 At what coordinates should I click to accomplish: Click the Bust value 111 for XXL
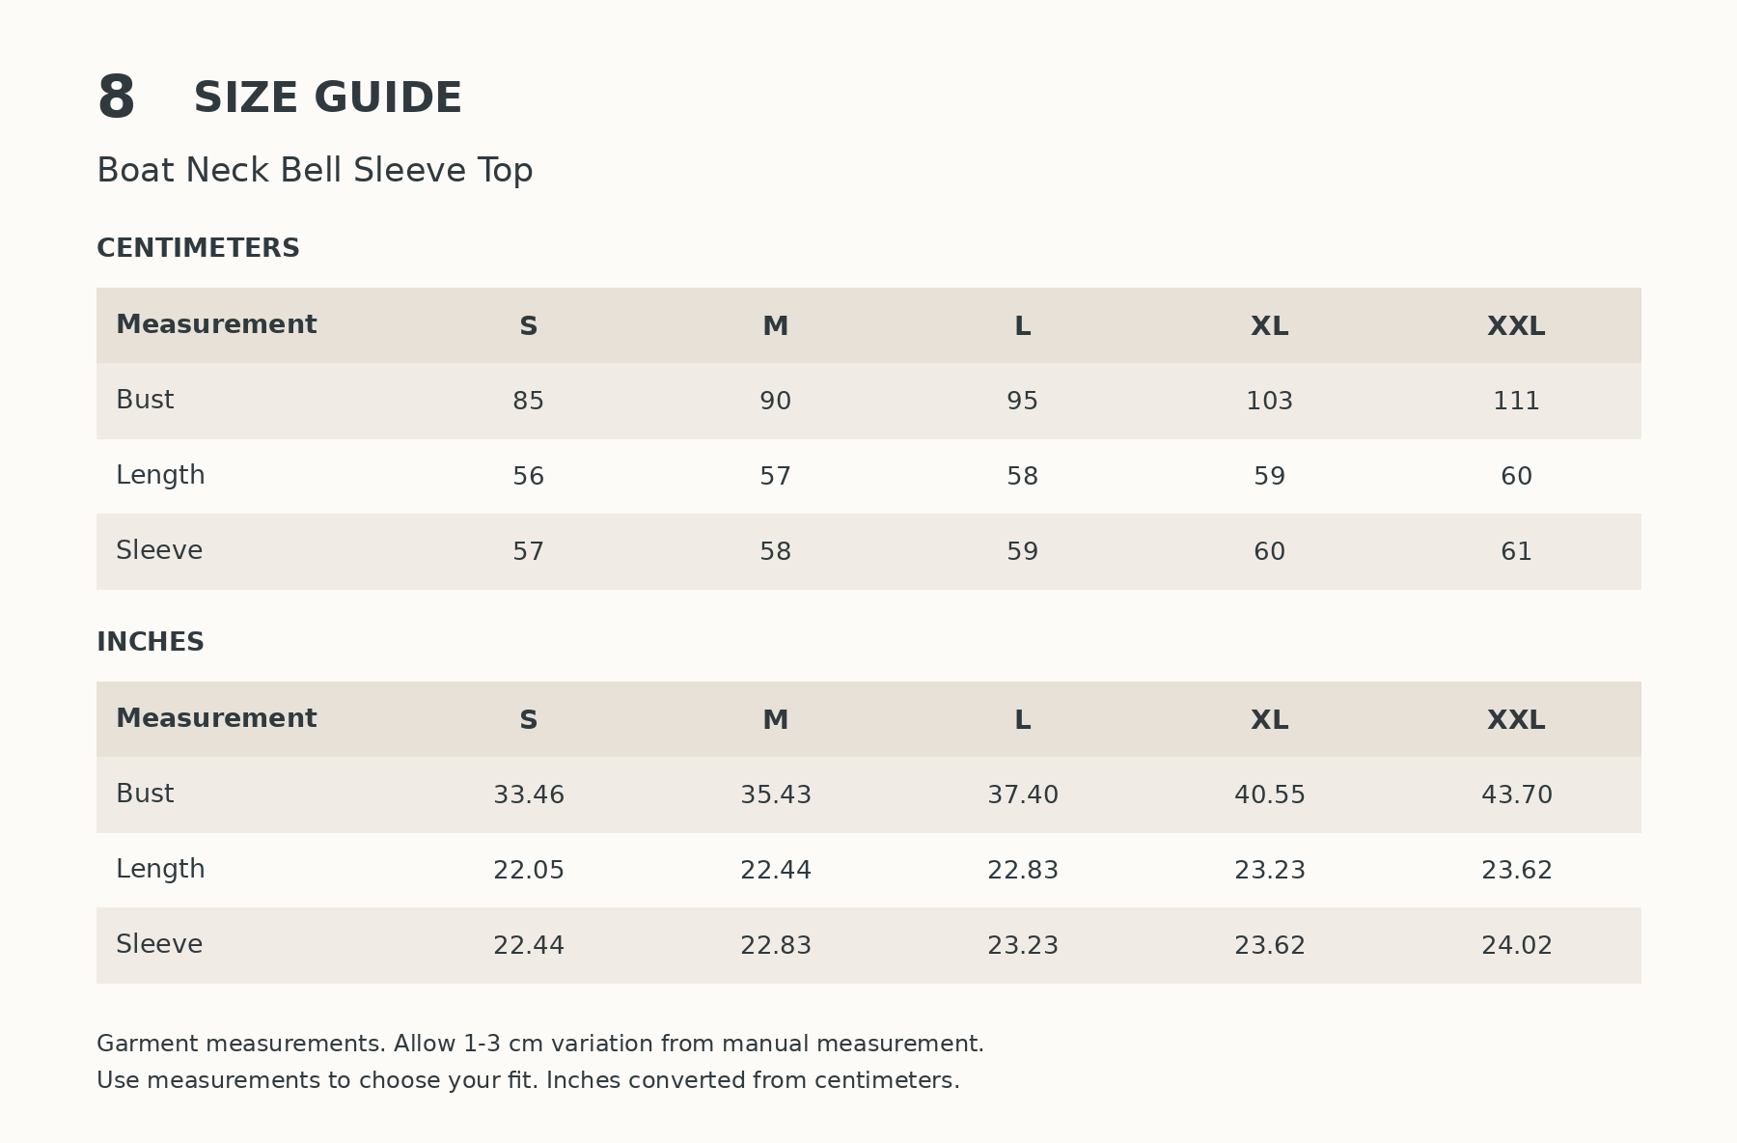1516,402
